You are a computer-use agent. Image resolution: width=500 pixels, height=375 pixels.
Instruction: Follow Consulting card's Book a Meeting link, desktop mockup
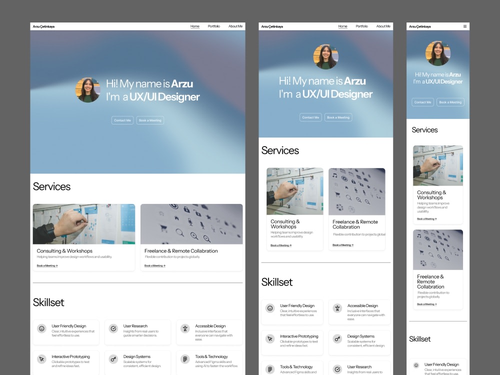pyautogui.click(x=47, y=265)
